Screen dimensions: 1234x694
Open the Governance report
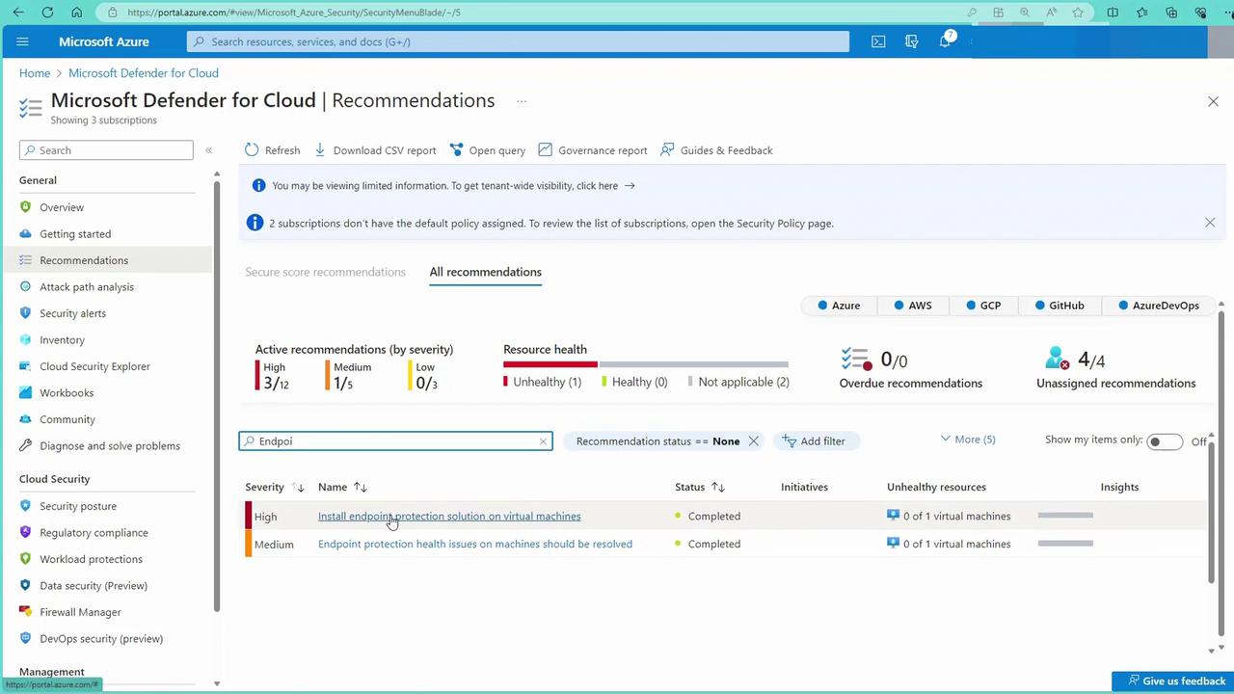[592, 150]
